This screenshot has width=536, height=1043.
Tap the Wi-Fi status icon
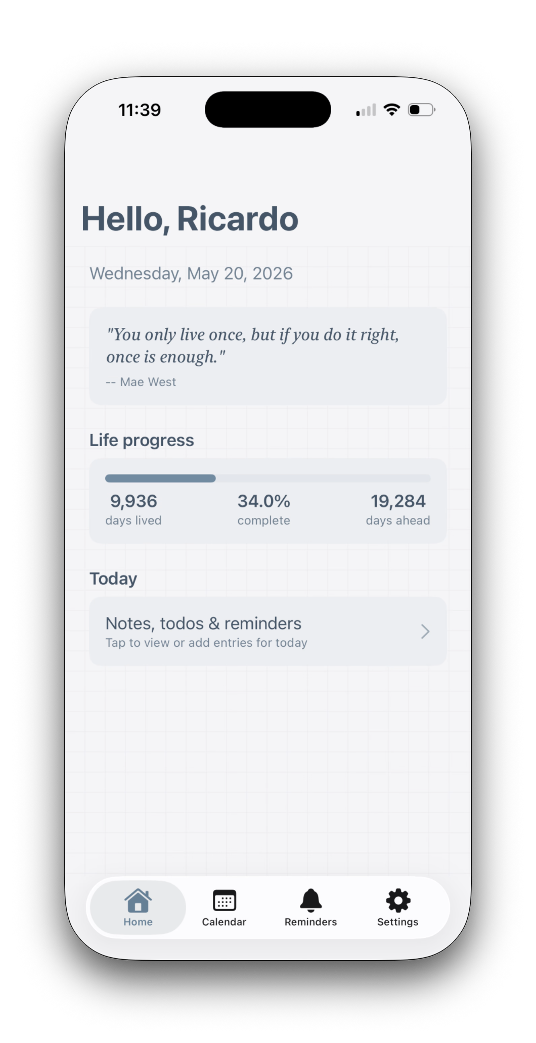(x=392, y=110)
